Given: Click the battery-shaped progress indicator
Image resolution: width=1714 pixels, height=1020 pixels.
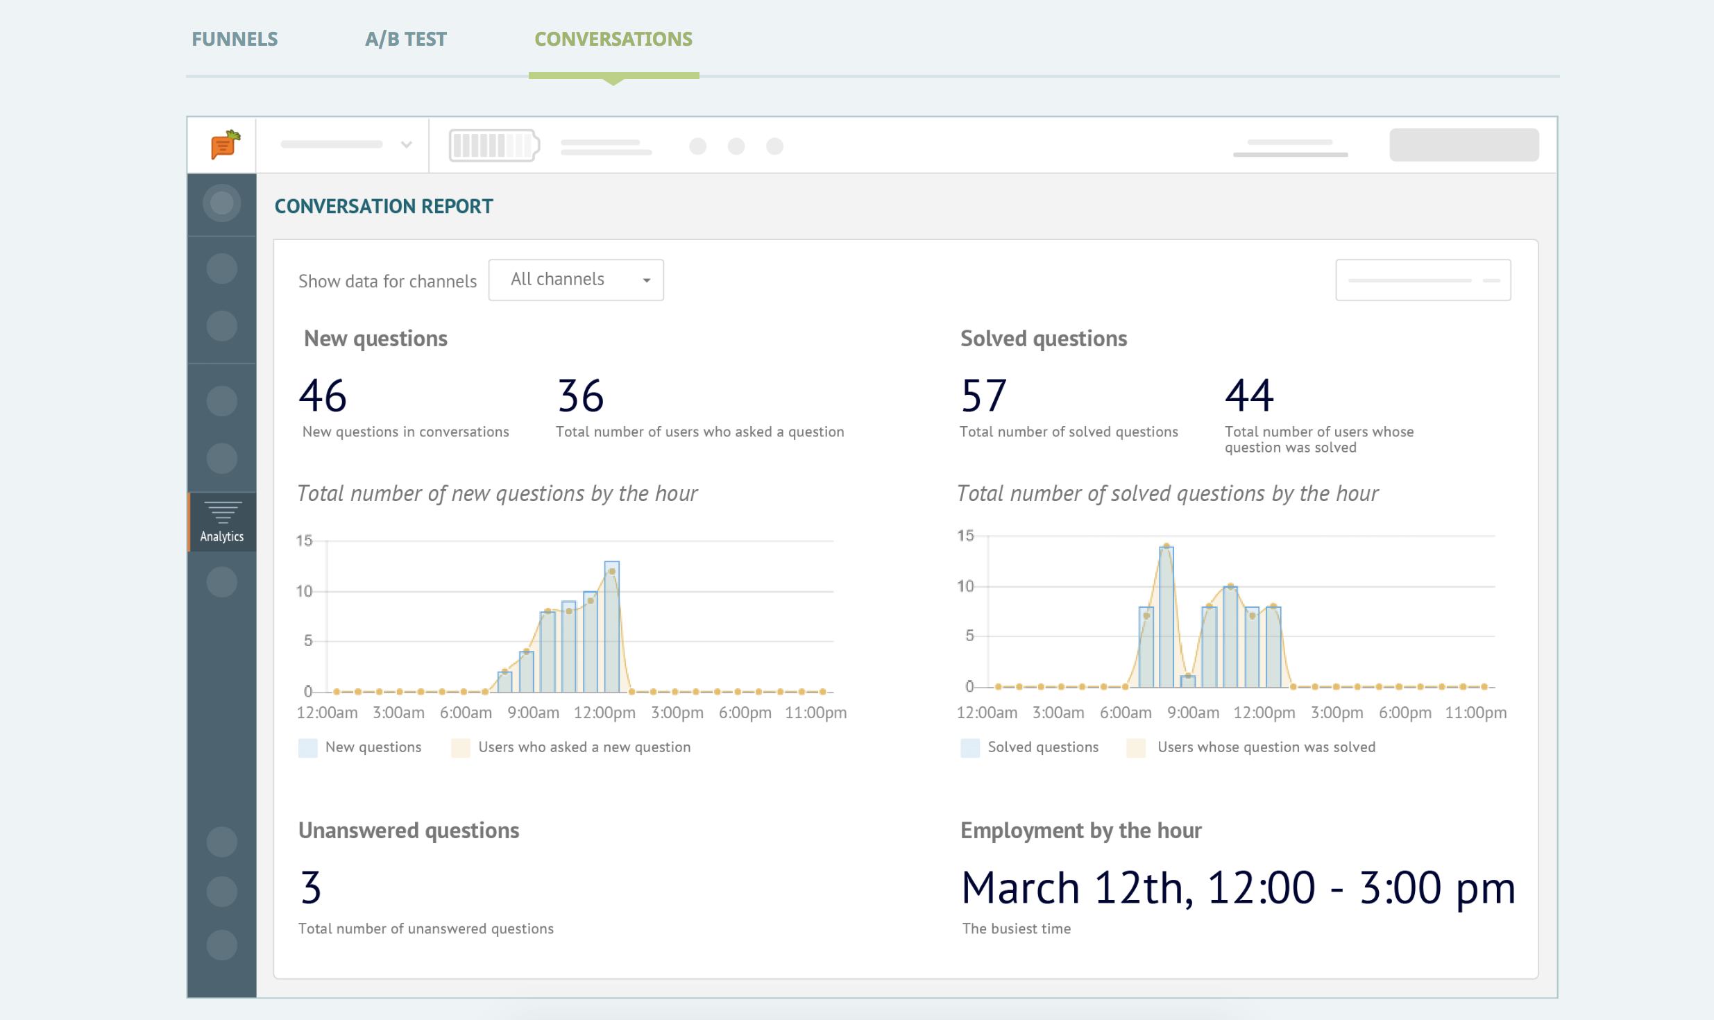Looking at the screenshot, I should (494, 145).
